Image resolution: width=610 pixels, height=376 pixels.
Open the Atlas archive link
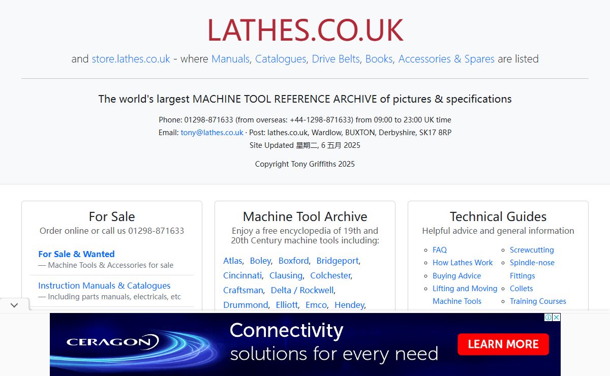[232, 261]
